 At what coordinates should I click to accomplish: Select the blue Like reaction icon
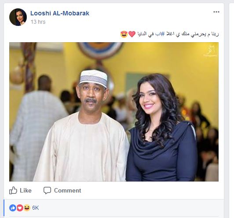(13, 208)
